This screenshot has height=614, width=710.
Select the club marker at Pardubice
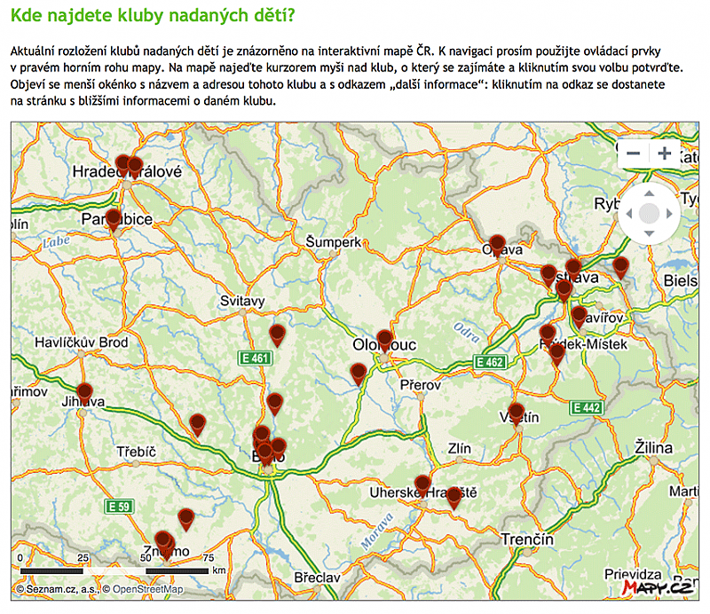(x=113, y=218)
